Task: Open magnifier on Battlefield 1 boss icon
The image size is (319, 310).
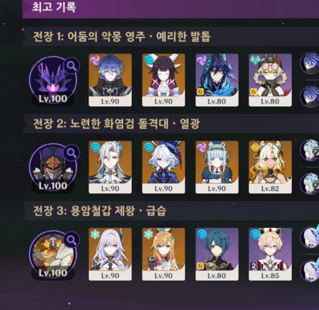Action: (72, 65)
